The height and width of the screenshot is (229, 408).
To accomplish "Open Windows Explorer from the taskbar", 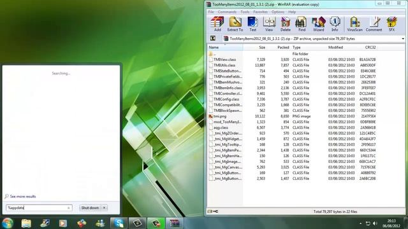I will coord(26,223).
